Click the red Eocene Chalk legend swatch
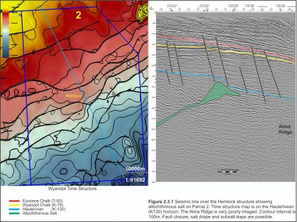Screen dimensions: 297x222 [x=14, y=201]
